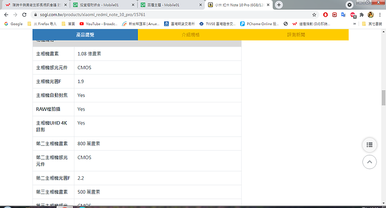
Task: Open a new browser tab
Action: [279, 5]
